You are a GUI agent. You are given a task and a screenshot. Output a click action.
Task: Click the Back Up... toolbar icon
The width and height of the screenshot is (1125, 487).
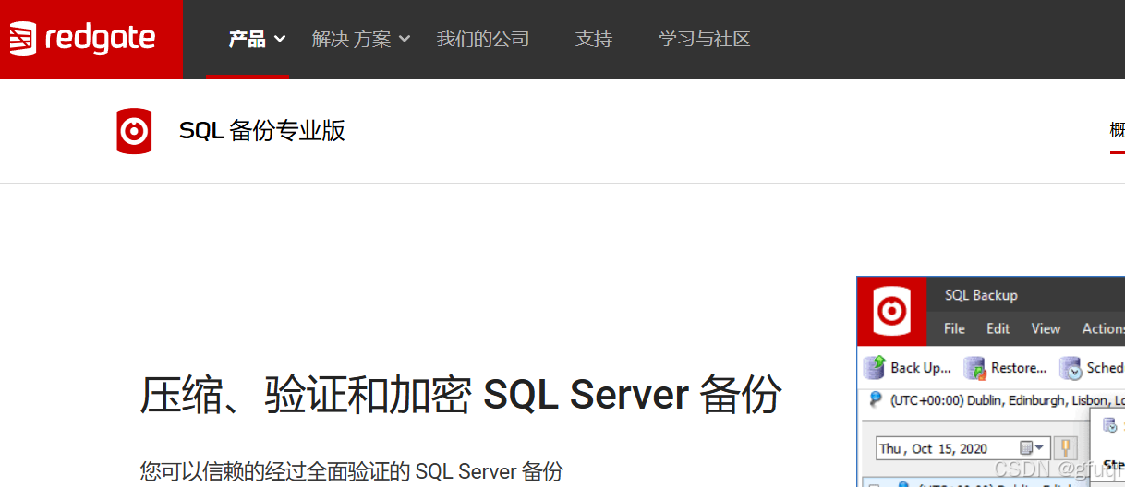click(x=874, y=368)
